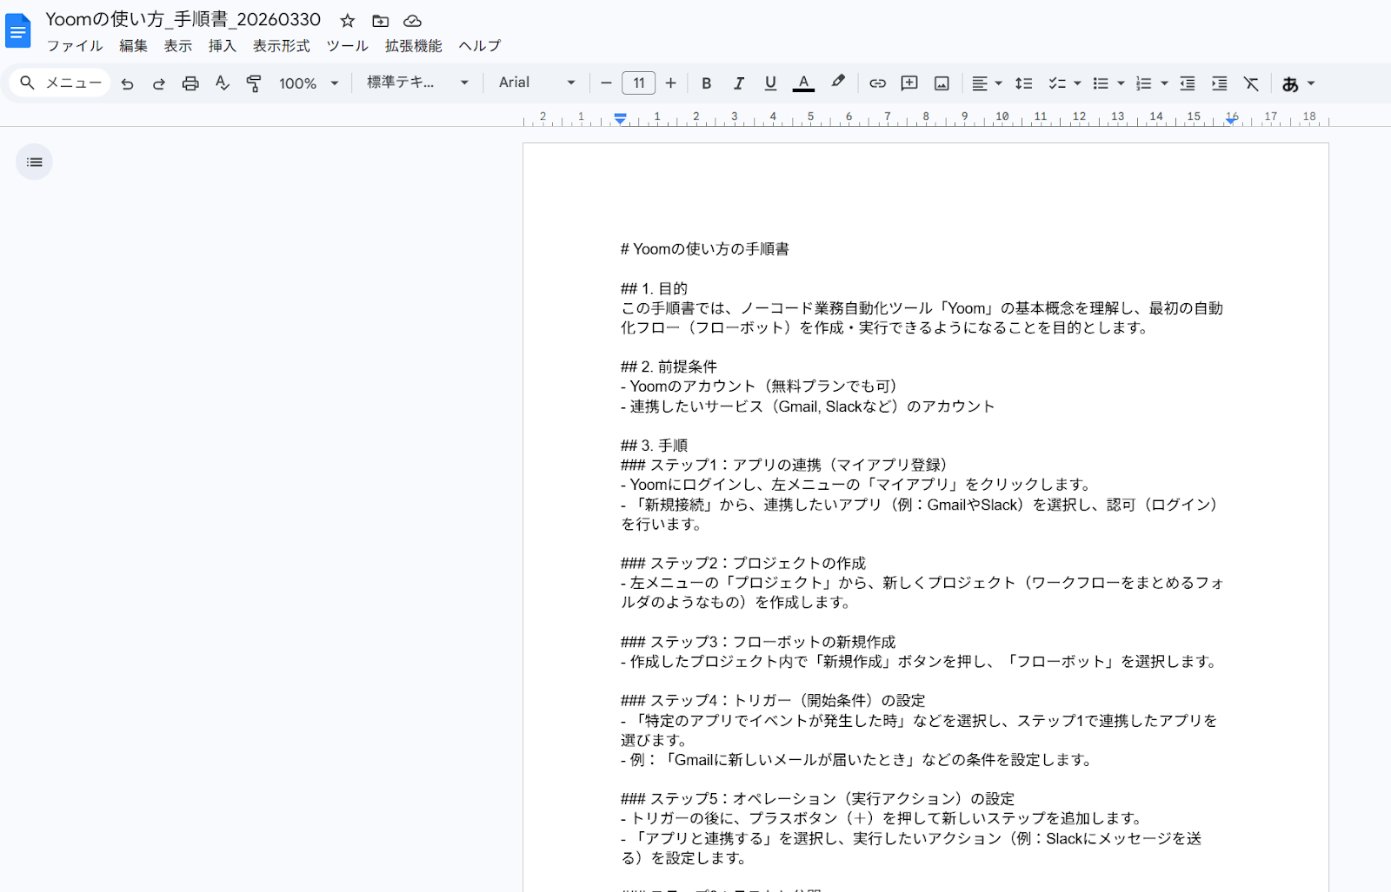Star the document Yoomの使い方_手順書
The width and height of the screenshot is (1391, 892).
(x=348, y=20)
